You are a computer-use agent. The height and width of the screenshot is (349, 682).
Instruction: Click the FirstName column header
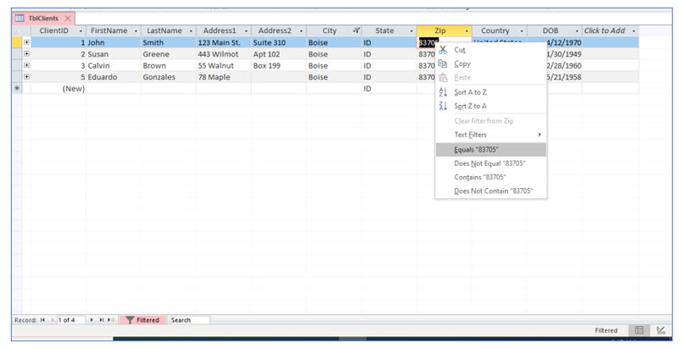(x=113, y=30)
